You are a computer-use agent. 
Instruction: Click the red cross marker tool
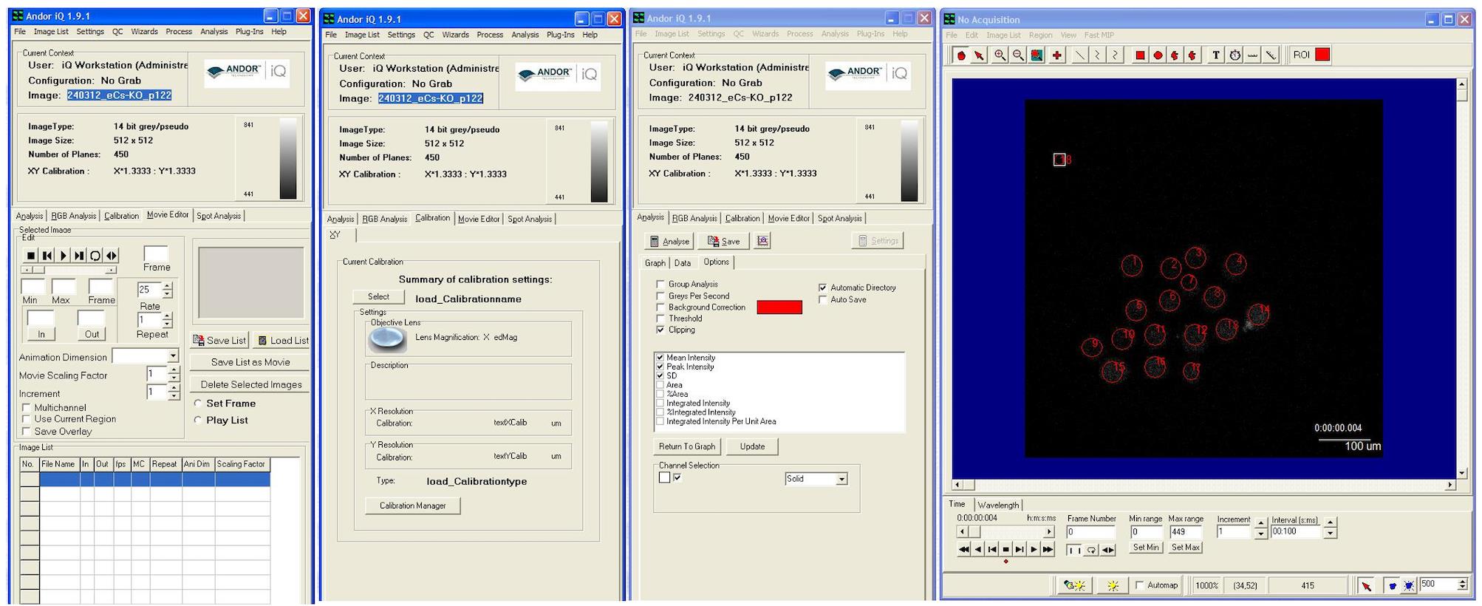1057,55
